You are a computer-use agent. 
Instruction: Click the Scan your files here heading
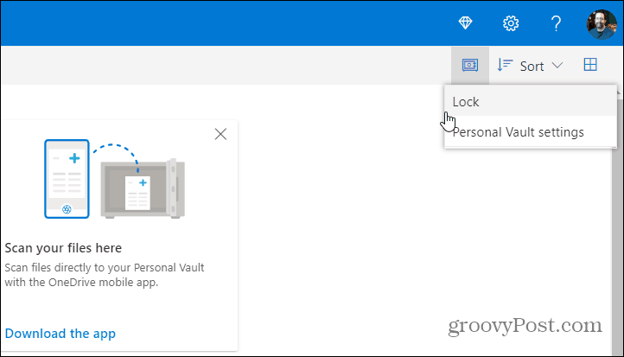63,248
